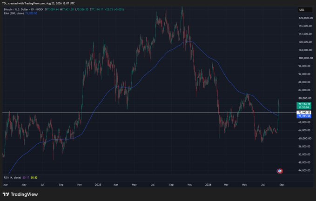The height and width of the screenshot is (201, 316).
Task: Click the EMA value 71,703.50 in legend
Action: tap(31, 13)
